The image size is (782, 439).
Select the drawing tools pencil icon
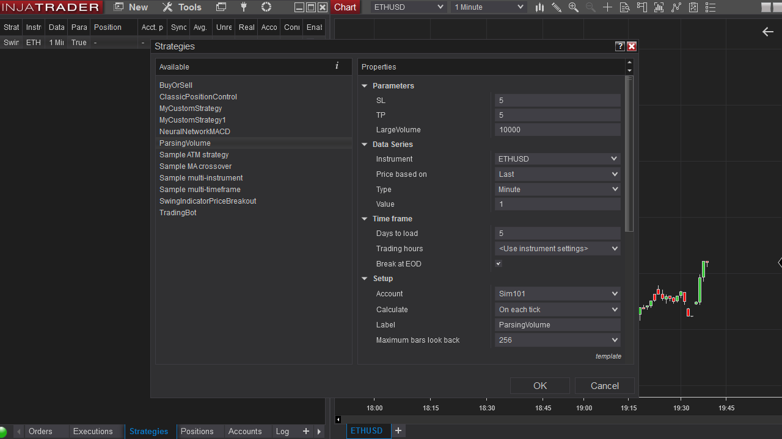click(x=557, y=7)
